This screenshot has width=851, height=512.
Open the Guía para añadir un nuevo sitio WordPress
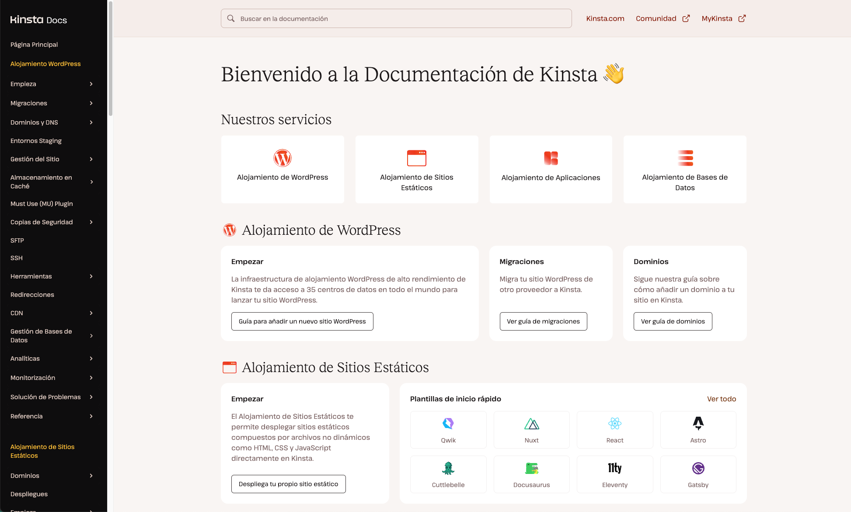click(302, 321)
